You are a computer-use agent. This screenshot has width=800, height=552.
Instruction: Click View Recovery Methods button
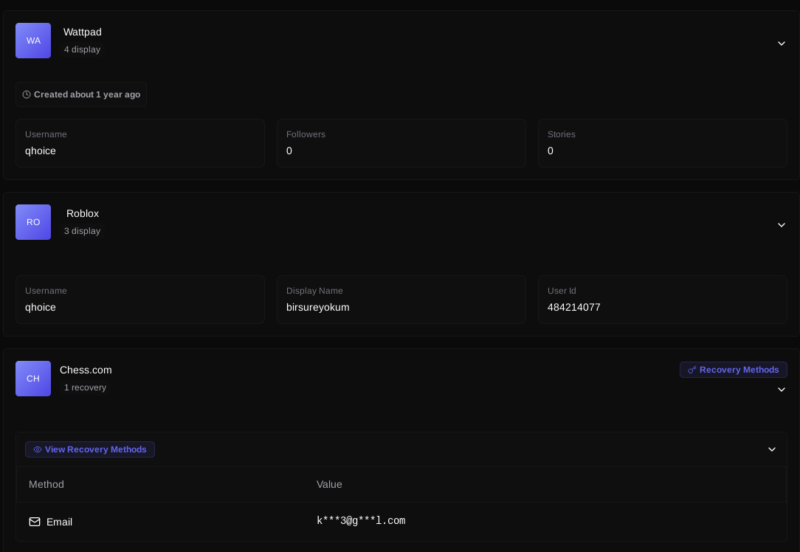90,449
